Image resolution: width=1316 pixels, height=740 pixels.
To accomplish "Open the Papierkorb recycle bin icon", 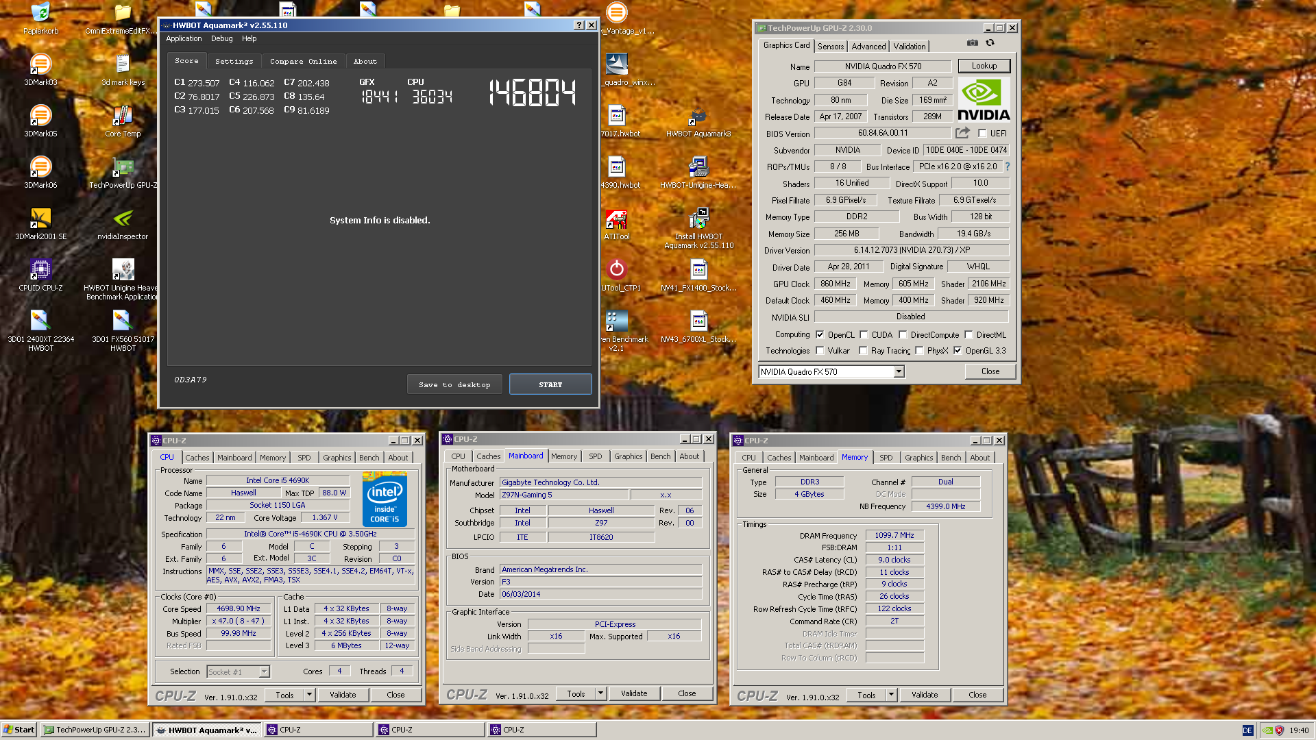I will 40,18.
